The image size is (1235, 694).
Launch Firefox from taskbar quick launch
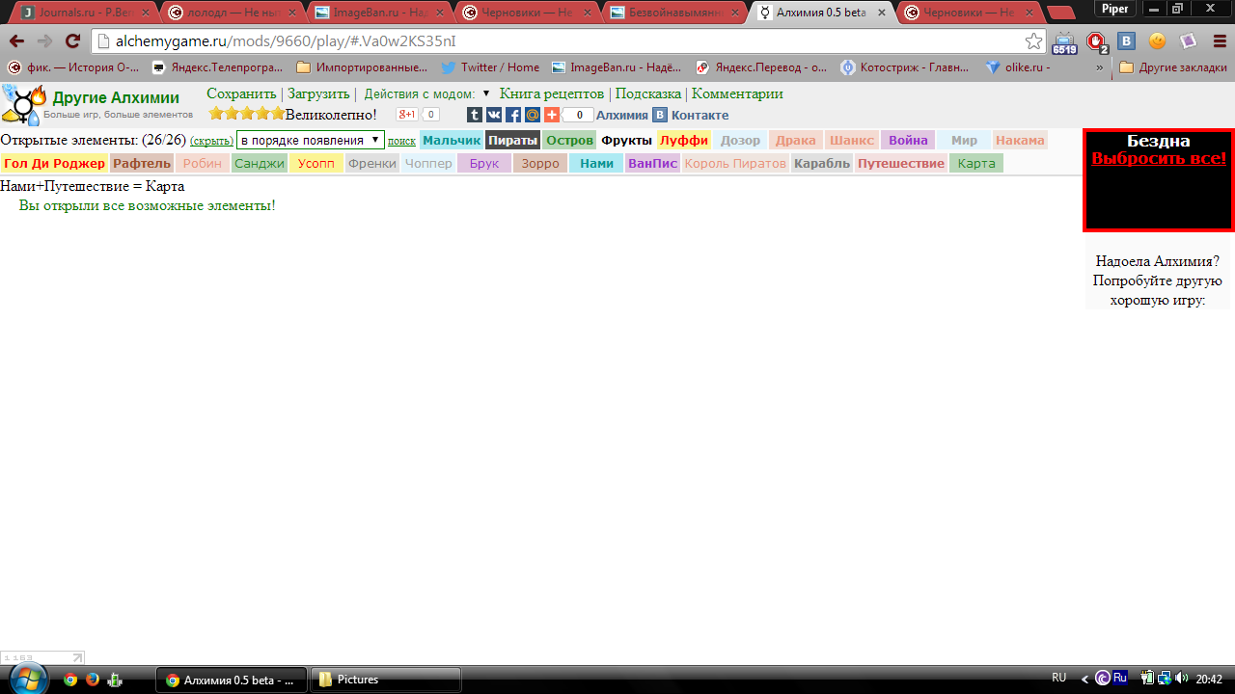93,680
